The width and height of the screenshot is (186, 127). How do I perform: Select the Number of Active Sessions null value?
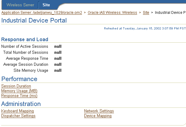[58, 47]
